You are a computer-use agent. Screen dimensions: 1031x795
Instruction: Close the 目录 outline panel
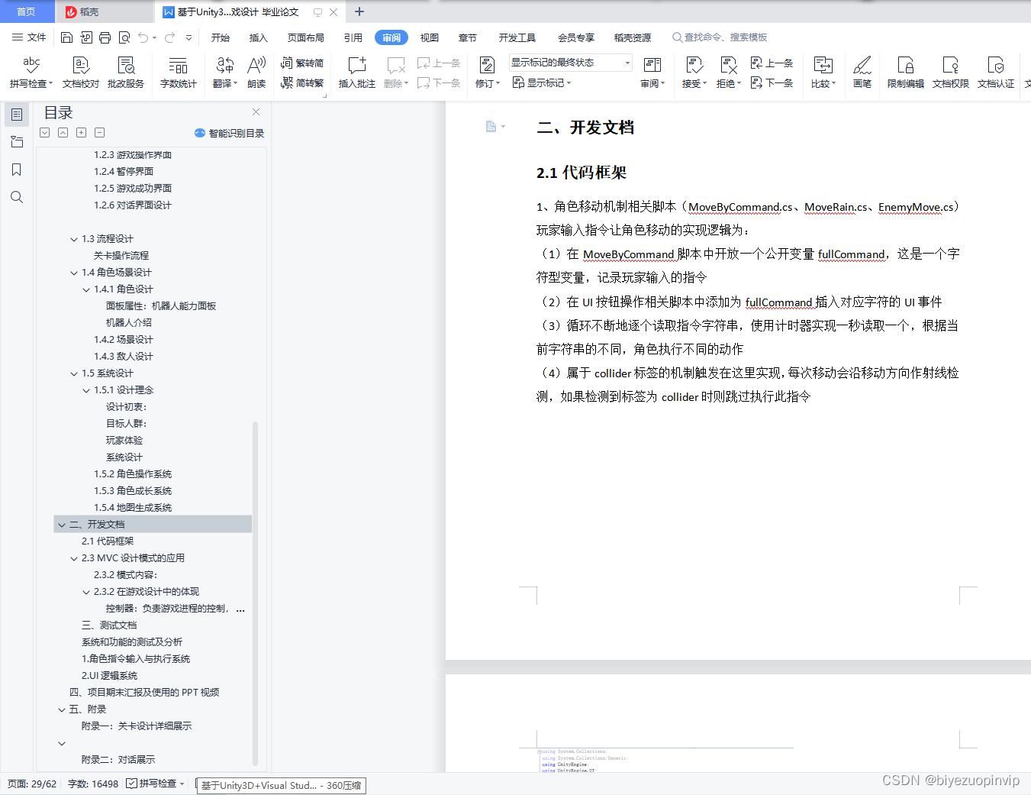click(256, 112)
